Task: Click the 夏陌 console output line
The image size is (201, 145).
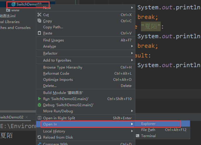Action: (x=6, y=135)
